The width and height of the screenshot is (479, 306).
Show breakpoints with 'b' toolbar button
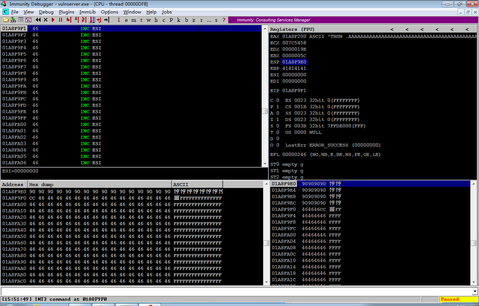[187, 20]
